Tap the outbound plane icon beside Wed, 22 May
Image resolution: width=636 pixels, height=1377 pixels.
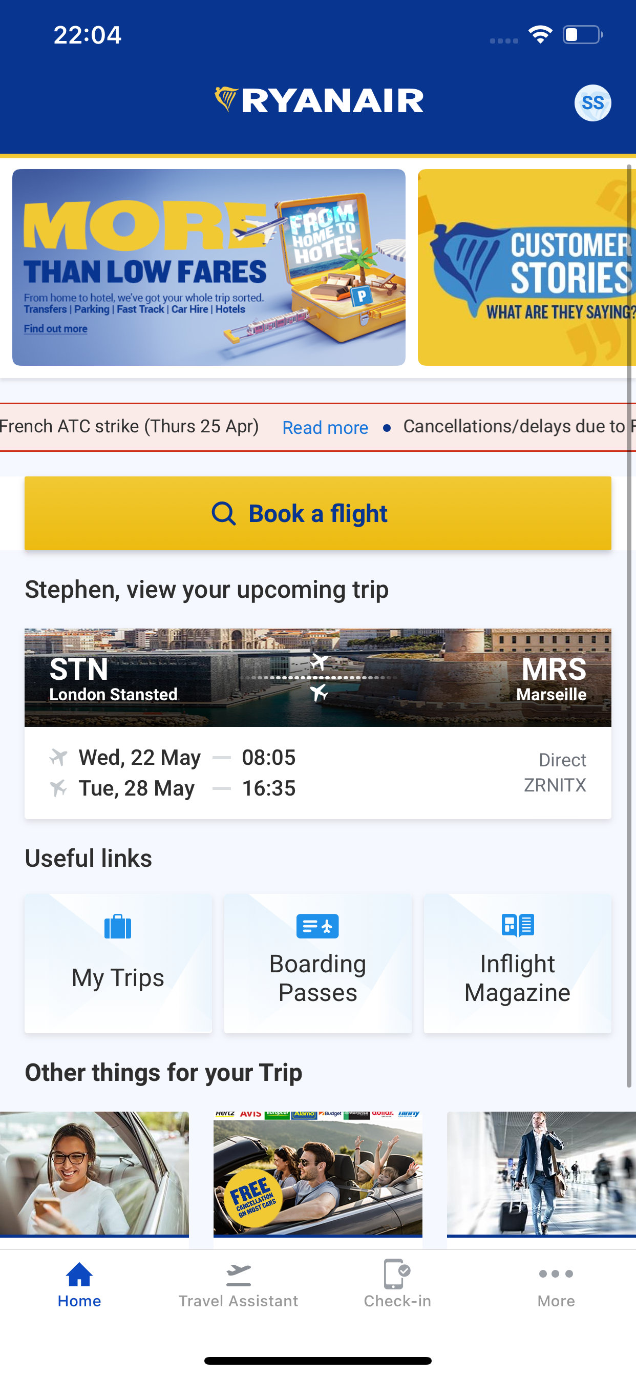coord(58,757)
